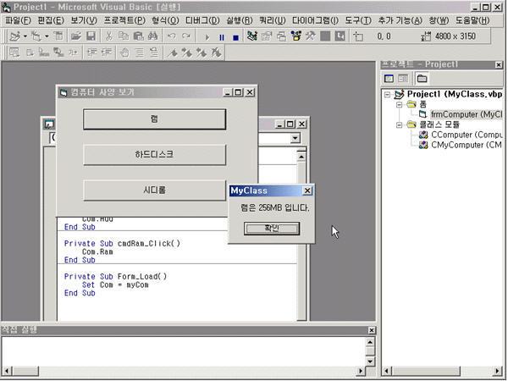The width and height of the screenshot is (508, 381).
Task: Open the 파일(F) menu
Action: (18, 20)
